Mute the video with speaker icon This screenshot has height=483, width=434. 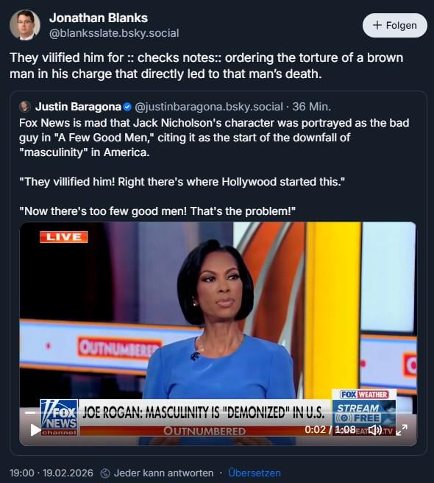click(375, 429)
